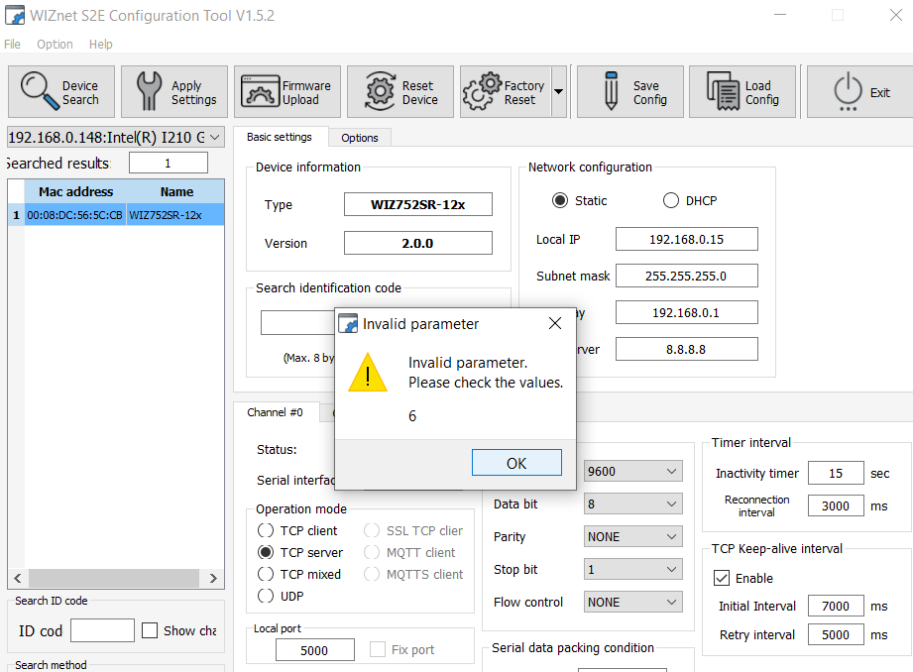The image size is (913, 672).
Task: Click the Exit power icon
Action: tap(848, 91)
